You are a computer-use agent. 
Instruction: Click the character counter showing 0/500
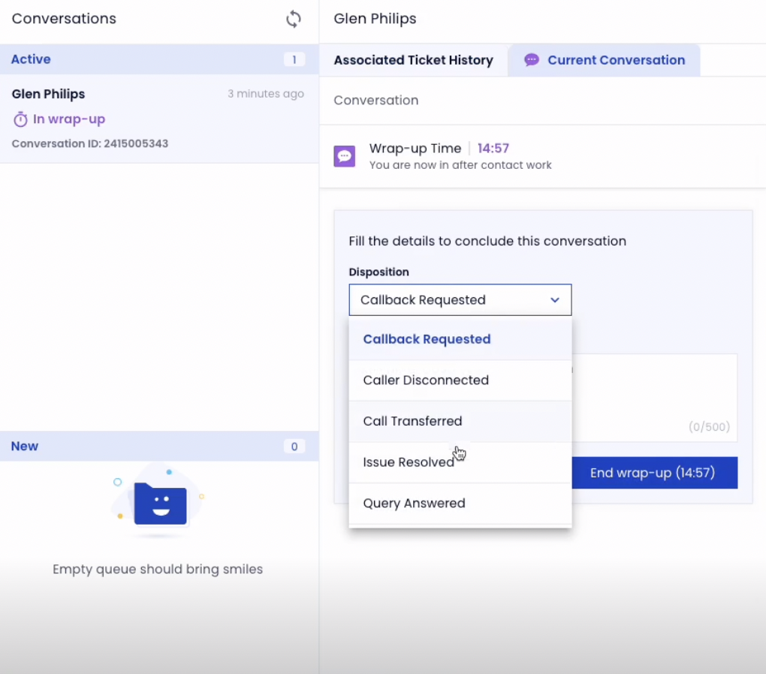coord(709,426)
